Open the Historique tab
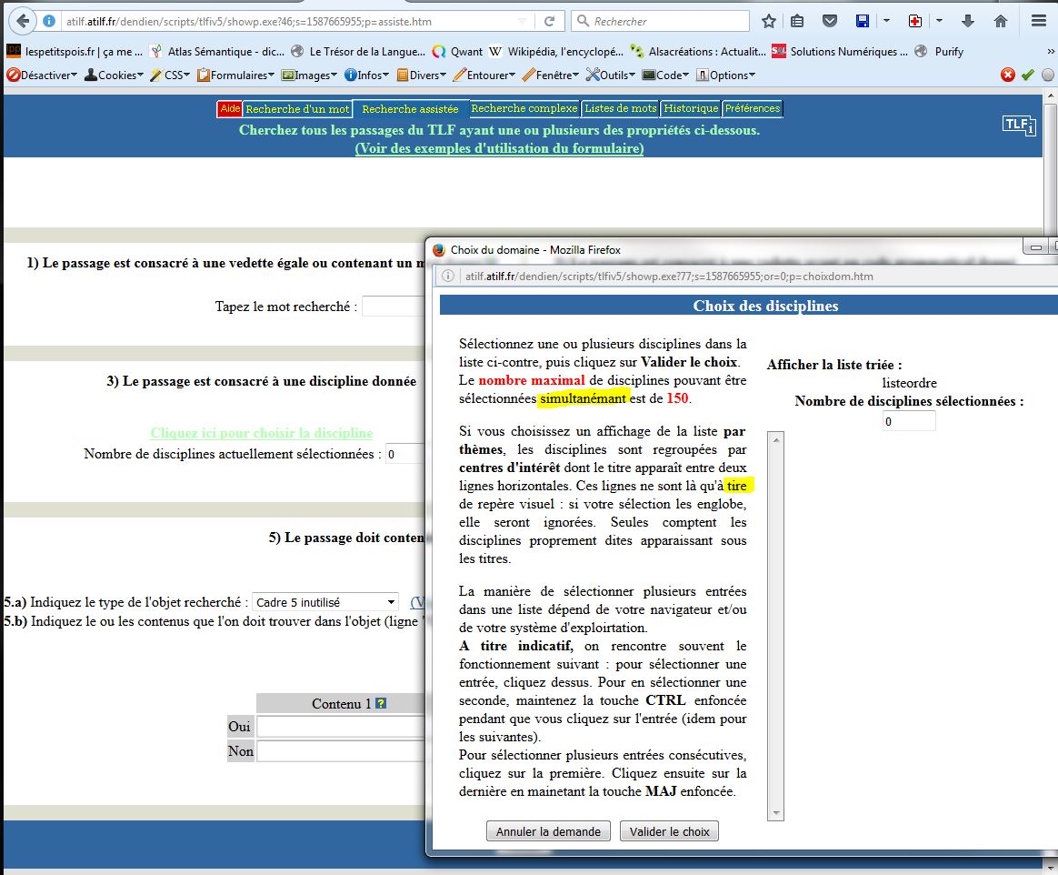This screenshot has width=1058, height=875. 691,109
